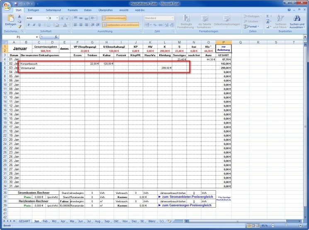The height and width of the screenshot is (230, 309).
Task: Toggle middle vertical alignment
Action: click(x=81, y=18)
